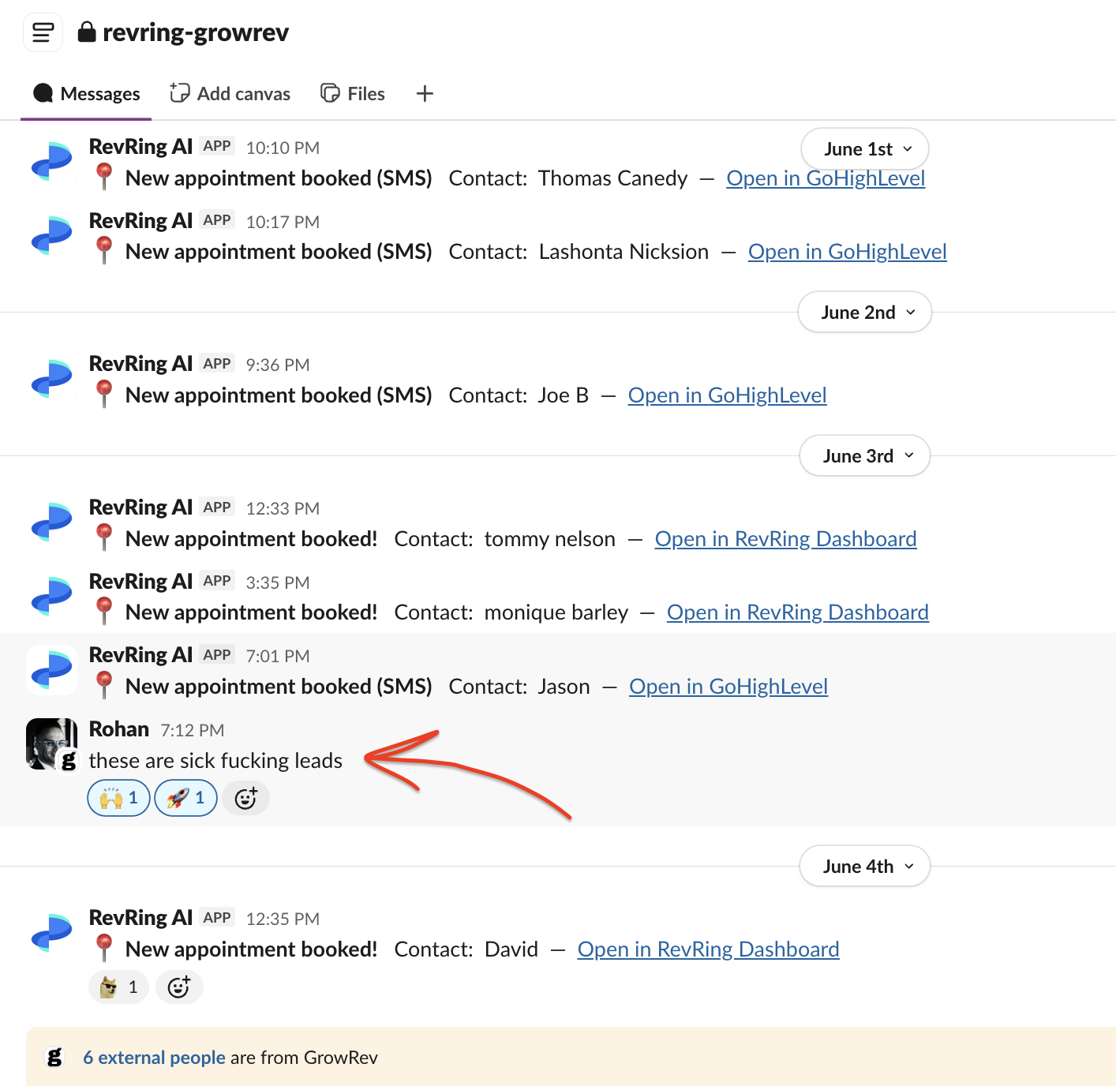This screenshot has width=1116, height=1086.
Task: Toggle the rocket reaction on Rohan's message
Action: 185,798
